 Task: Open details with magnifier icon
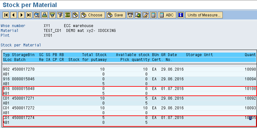[37, 15]
